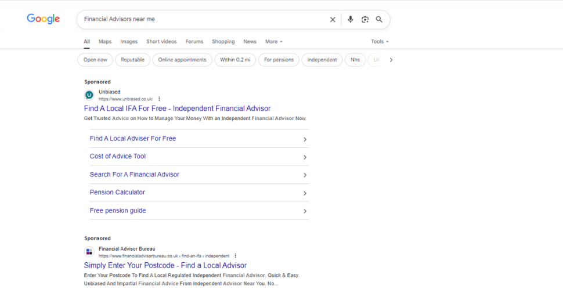Click the Financial Advisor Bureau favicon
Viewport: 563px width, 300px height.
coord(89,252)
